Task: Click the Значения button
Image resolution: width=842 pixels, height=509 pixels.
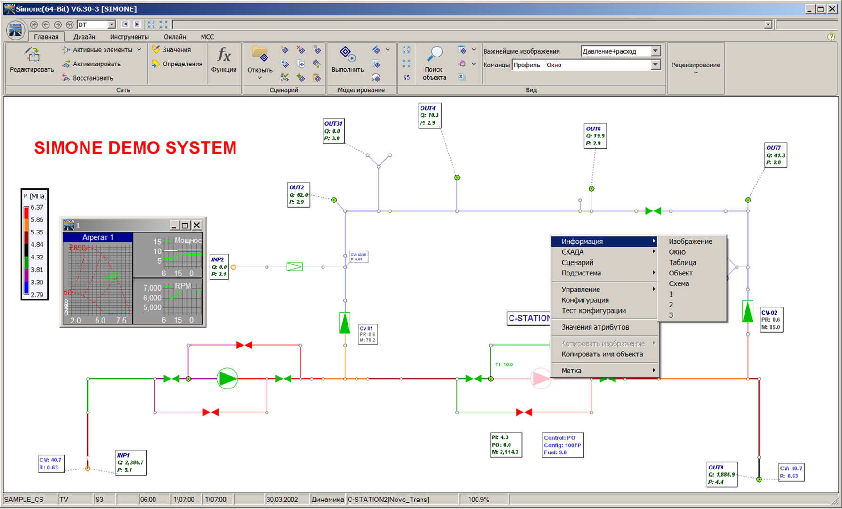Action: tap(171, 50)
